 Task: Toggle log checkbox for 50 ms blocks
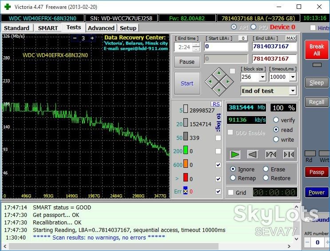coord(218,138)
